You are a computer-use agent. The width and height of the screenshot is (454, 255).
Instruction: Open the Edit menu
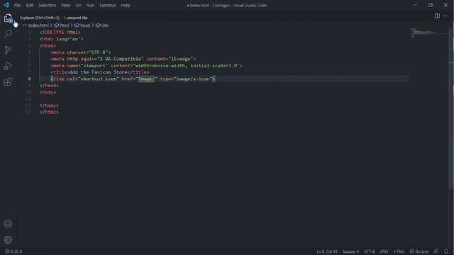pyautogui.click(x=30, y=5)
